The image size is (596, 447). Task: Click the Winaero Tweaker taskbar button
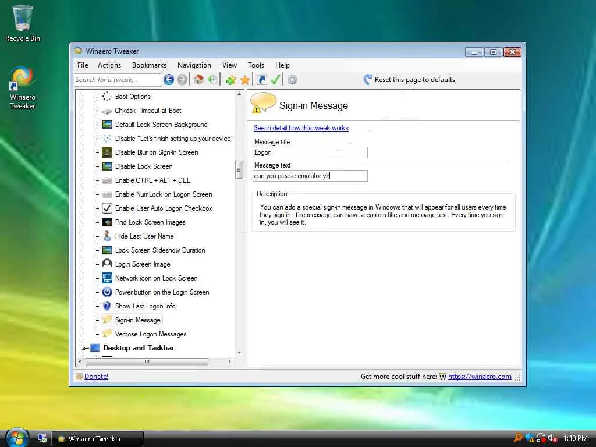[x=98, y=438]
